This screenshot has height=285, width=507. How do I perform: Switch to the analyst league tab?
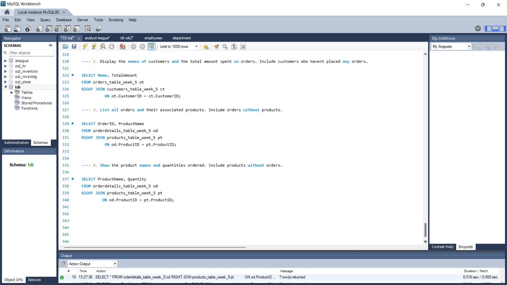[98, 38]
